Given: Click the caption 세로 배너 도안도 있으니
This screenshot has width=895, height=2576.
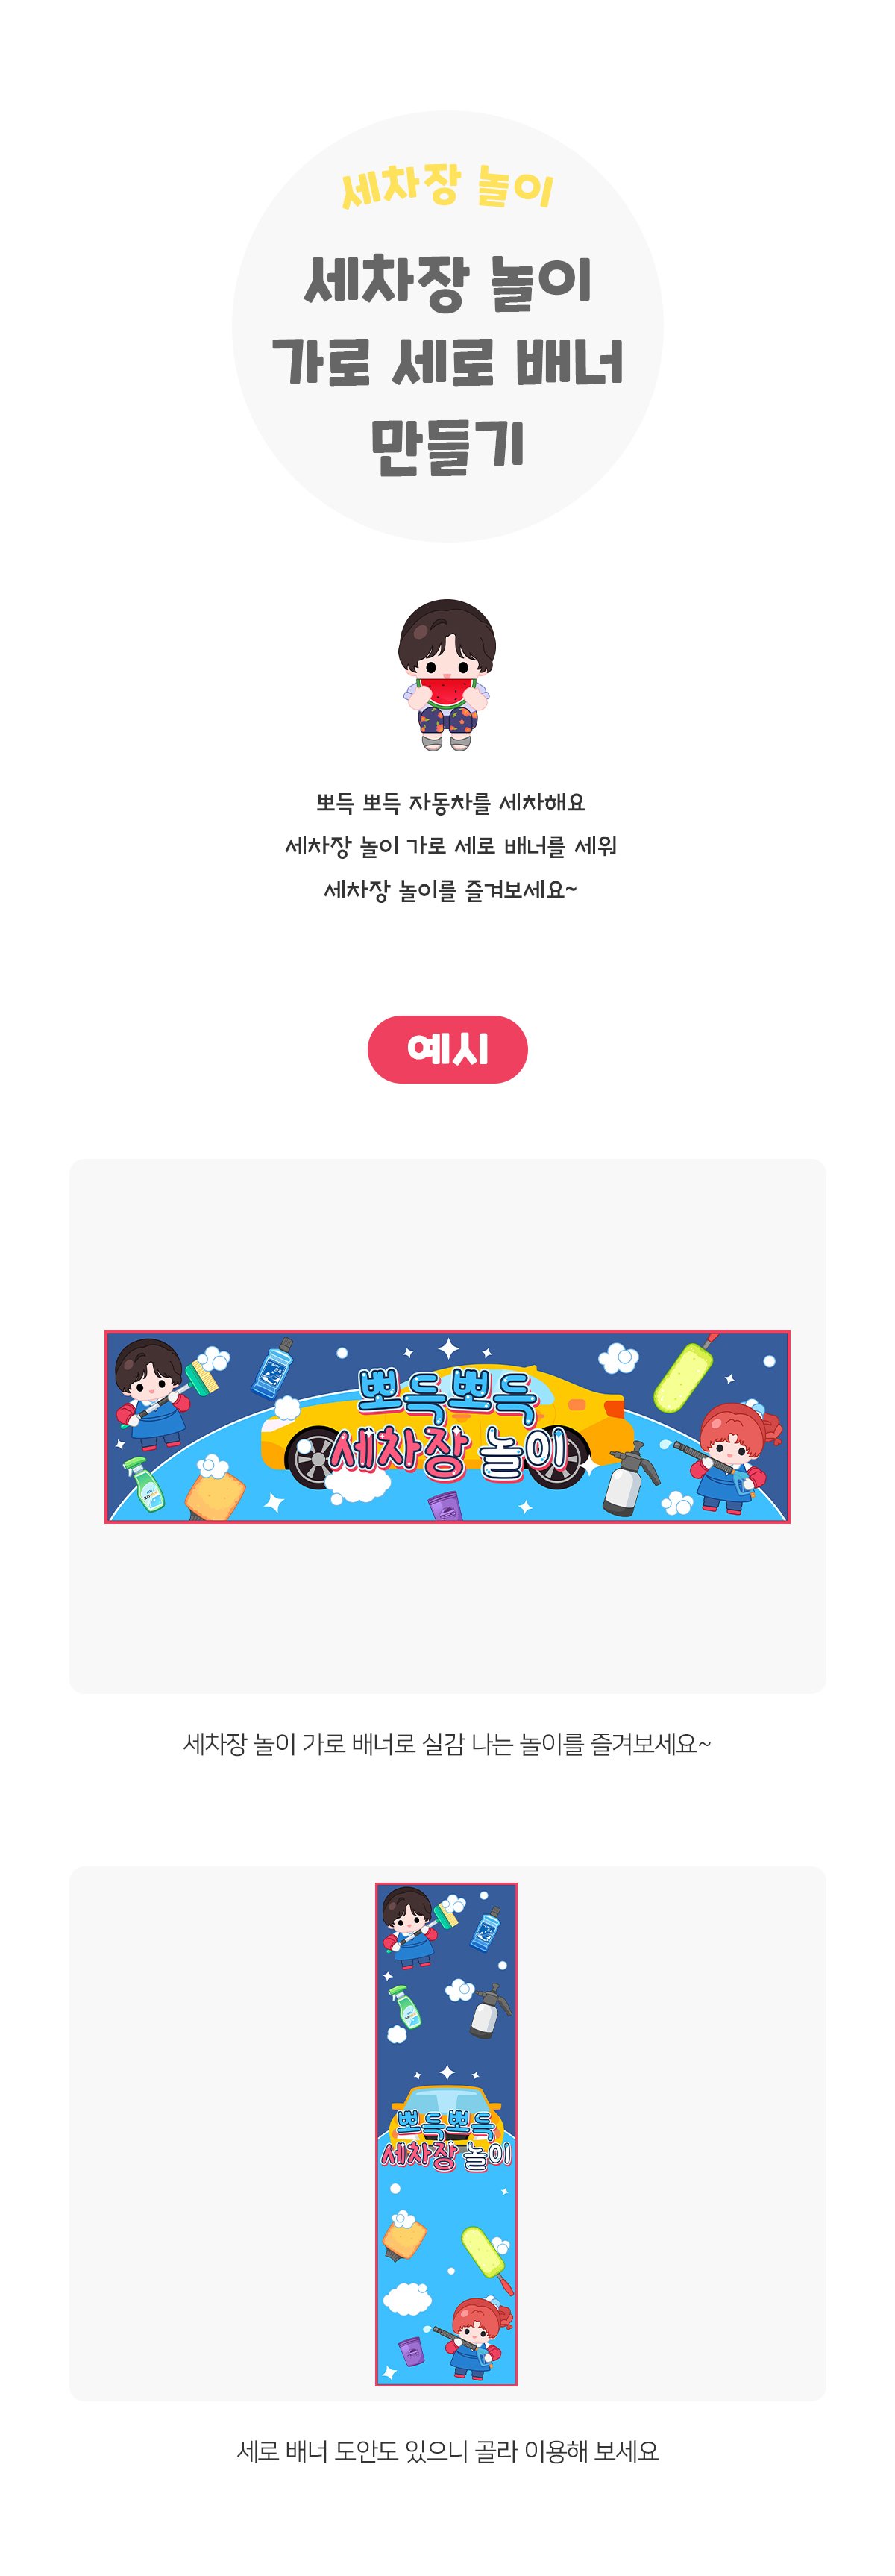Looking at the screenshot, I should [352, 2451].
